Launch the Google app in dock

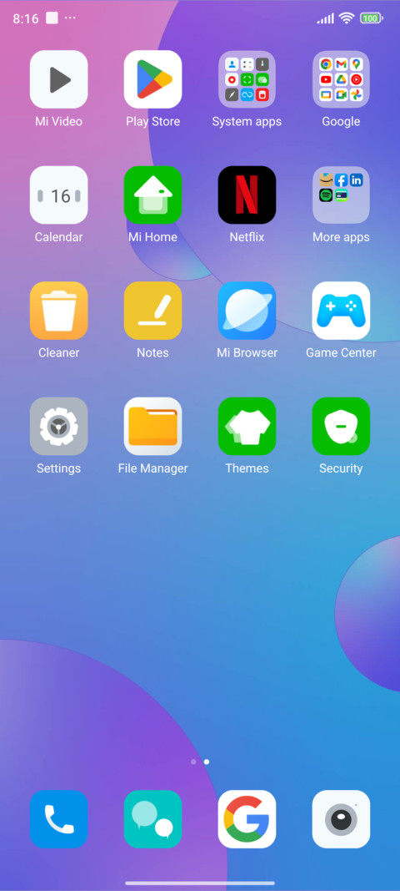(x=247, y=819)
